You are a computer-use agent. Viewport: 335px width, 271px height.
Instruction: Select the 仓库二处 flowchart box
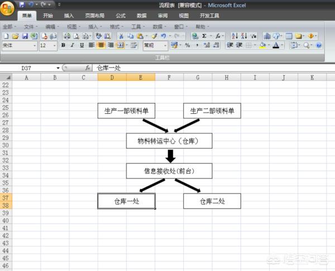(x=212, y=201)
